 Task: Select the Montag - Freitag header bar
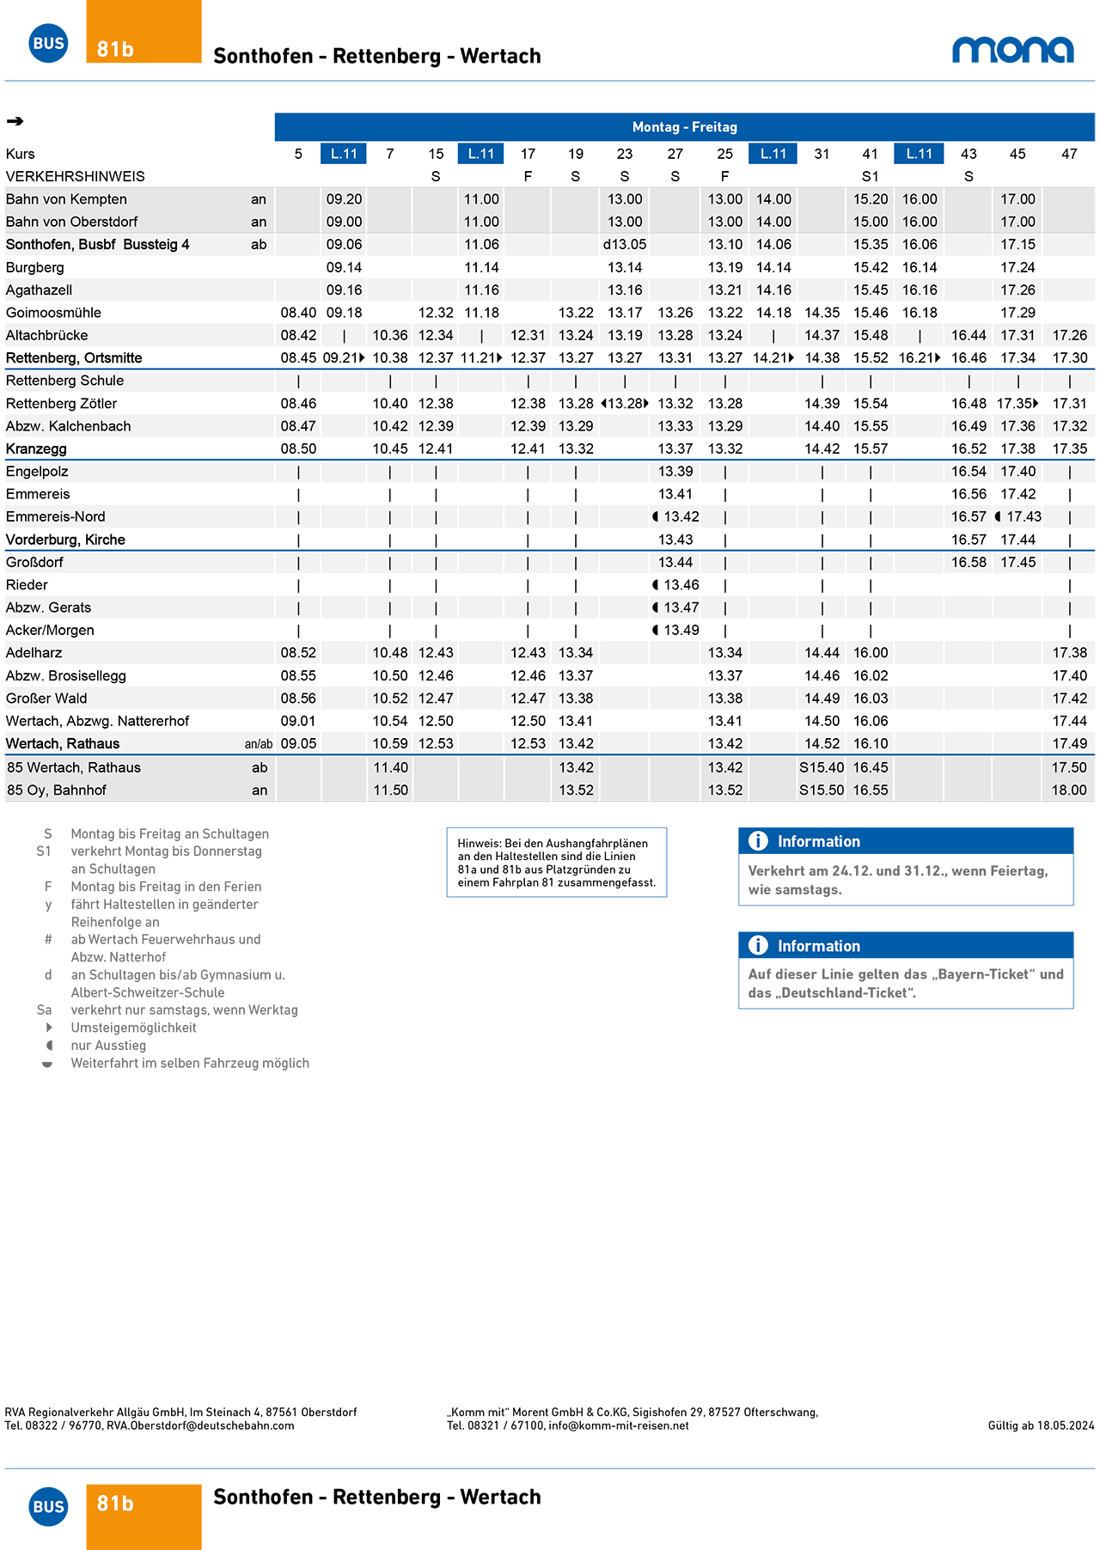coord(684,127)
